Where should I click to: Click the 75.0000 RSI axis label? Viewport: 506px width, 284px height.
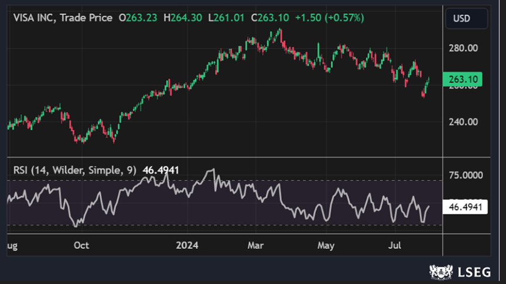(467, 175)
